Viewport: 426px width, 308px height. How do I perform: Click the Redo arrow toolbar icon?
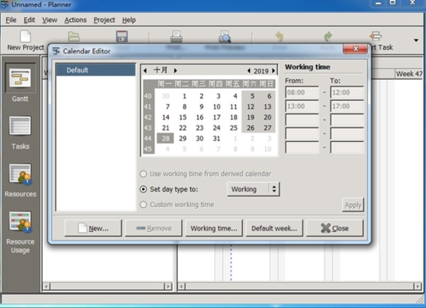point(328,36)
